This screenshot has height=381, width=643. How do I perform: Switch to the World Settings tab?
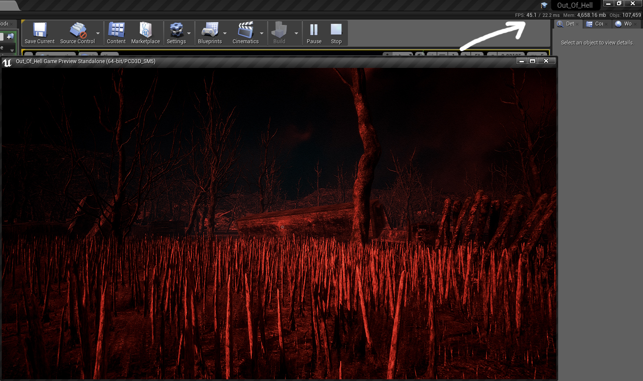(627, 24)
